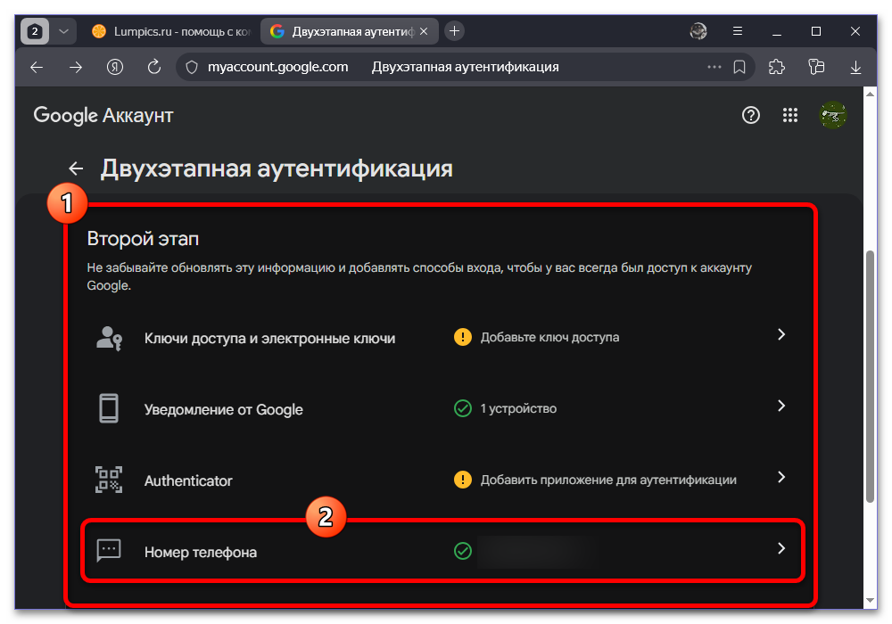Click the 1 устройство status text
Image resolution: width=892 pixels, height=624 pixels.
[x=518, y=408]
